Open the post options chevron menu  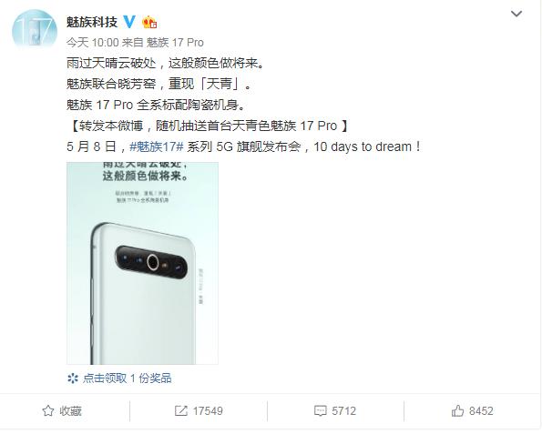(x=516, y=14)
